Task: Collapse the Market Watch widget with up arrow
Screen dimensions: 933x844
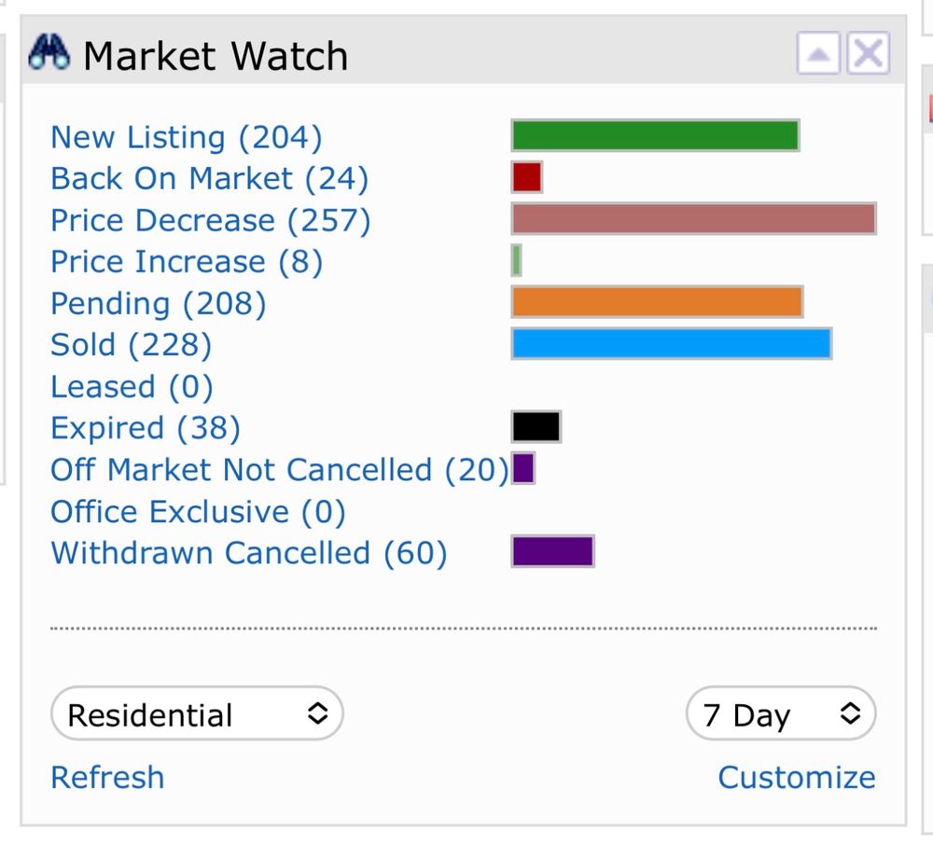Action: 818,53
